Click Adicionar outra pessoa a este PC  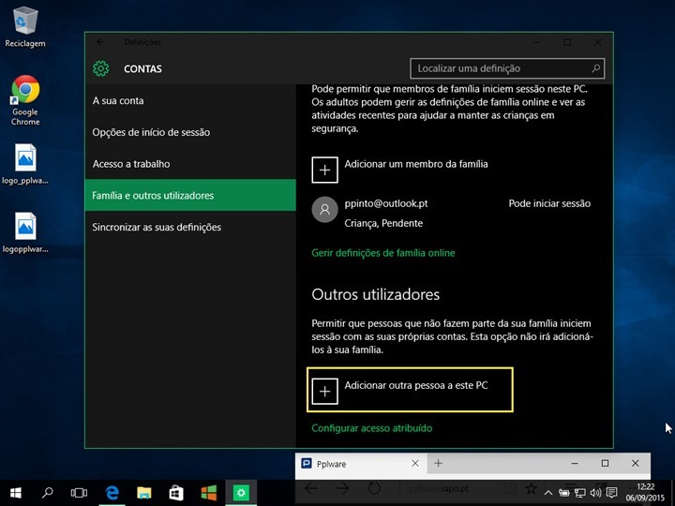click(x=410, y=390)
